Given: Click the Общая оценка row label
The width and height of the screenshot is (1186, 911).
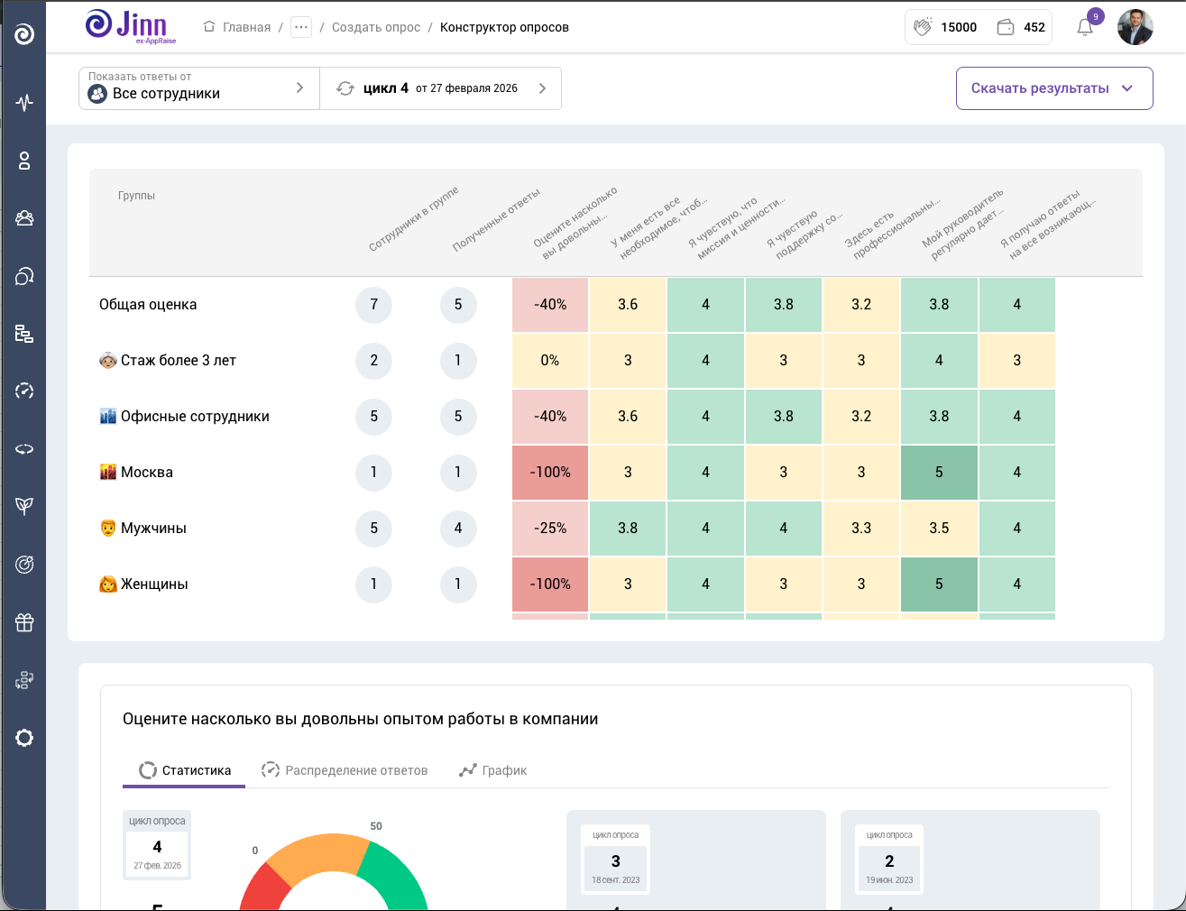Looking at the screenshot, I should tap(148, 305).
